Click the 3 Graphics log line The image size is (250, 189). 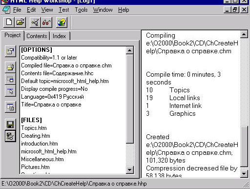[x=171, y=113]
